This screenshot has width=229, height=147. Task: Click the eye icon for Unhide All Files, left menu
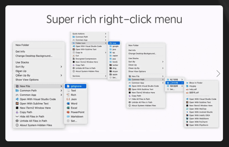(x=17, y=121)
